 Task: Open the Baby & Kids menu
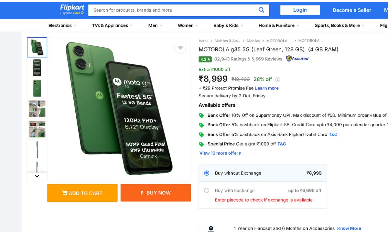pos(228,25)
